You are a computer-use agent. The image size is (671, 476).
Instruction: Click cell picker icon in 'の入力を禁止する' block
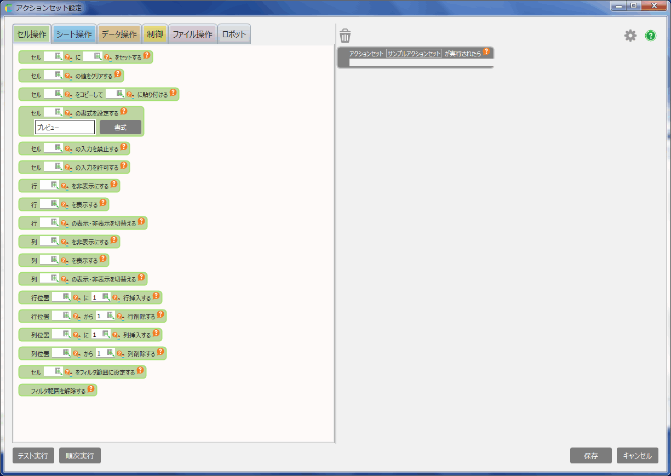tap(58, 148)
